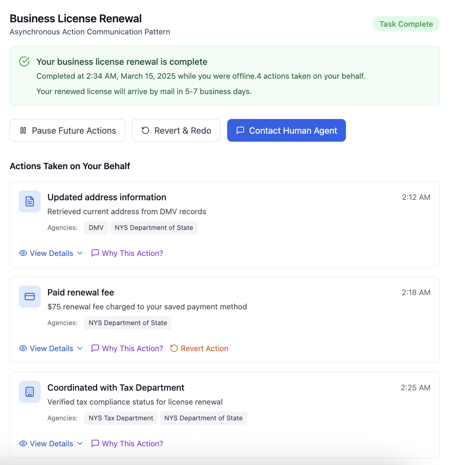Click the Revert & Redo button

click(x=176, y=130)
